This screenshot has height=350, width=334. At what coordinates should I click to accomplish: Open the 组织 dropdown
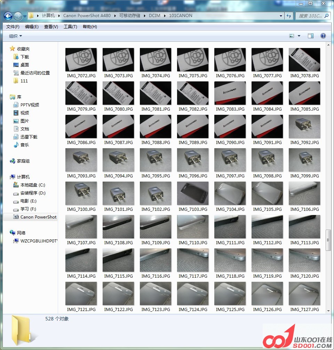[15, 36]
